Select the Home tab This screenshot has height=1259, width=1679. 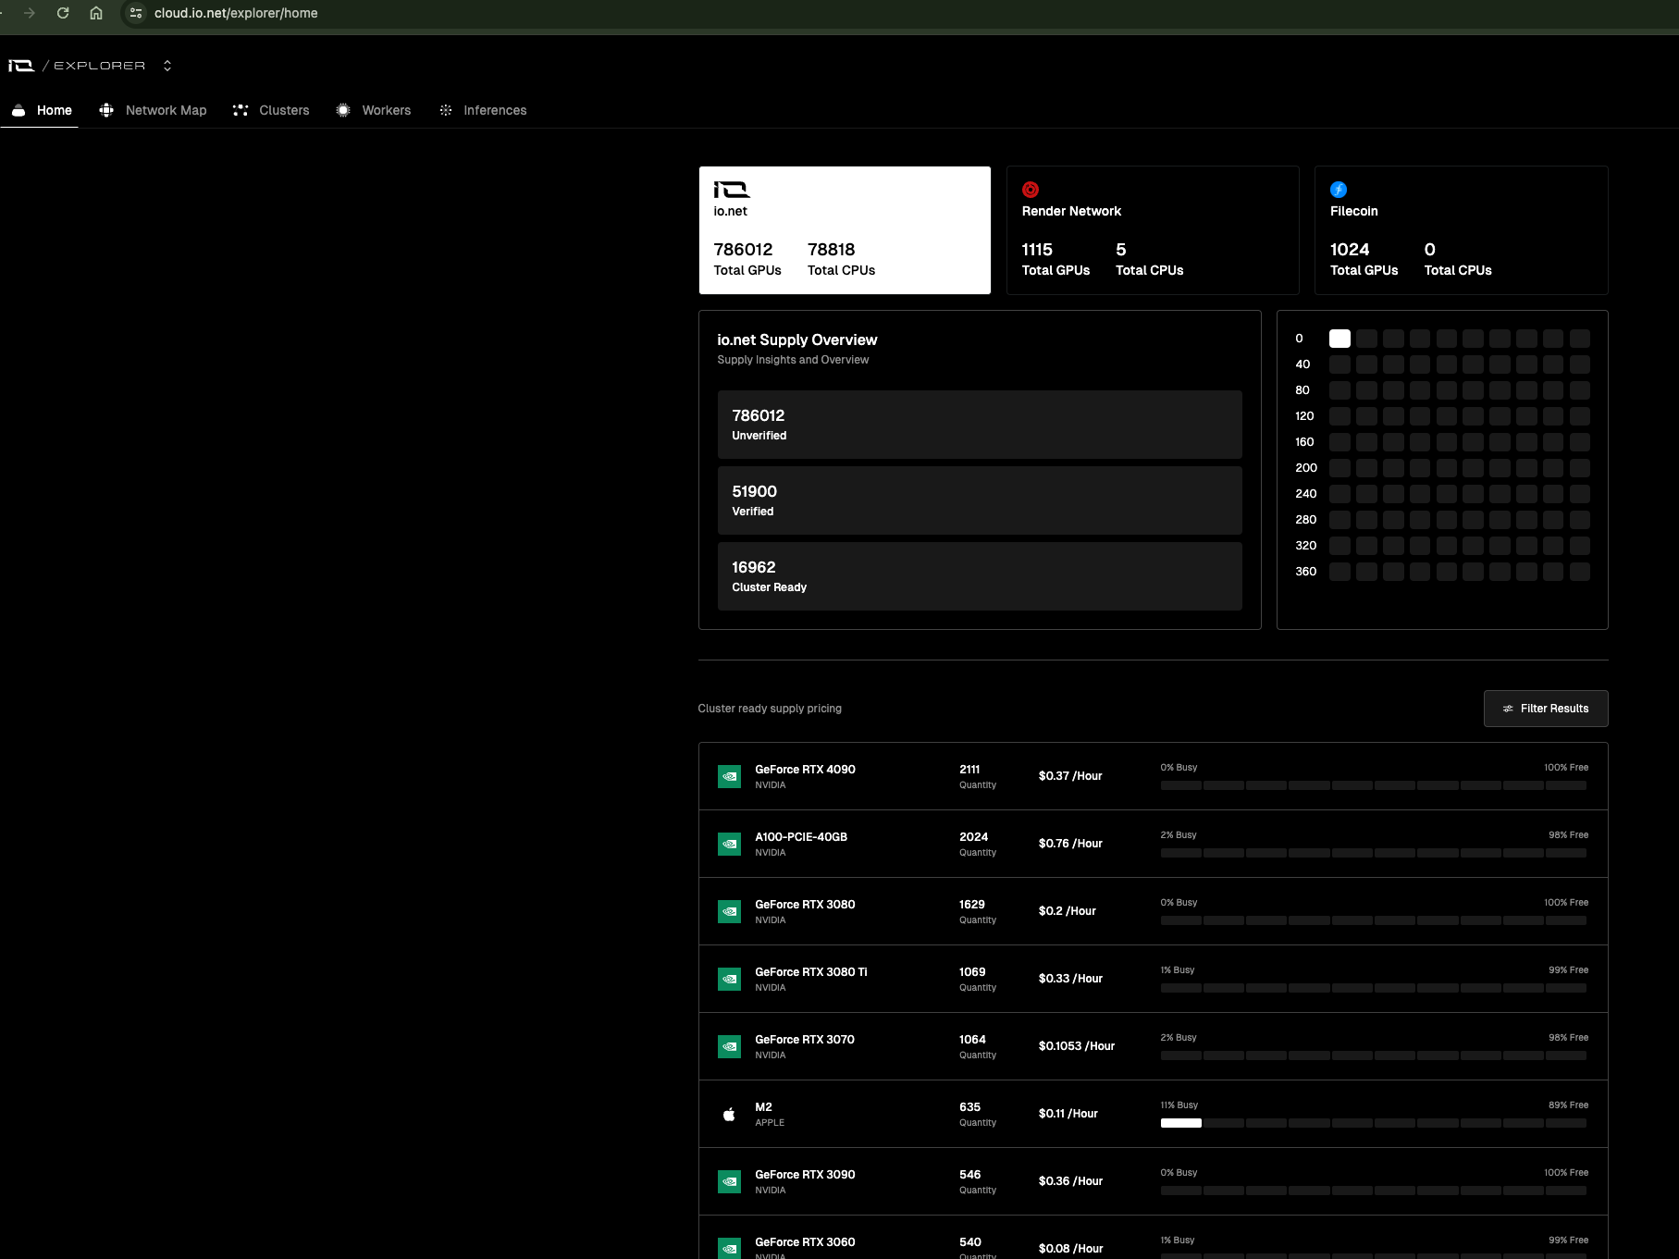(x=40, y=110)
